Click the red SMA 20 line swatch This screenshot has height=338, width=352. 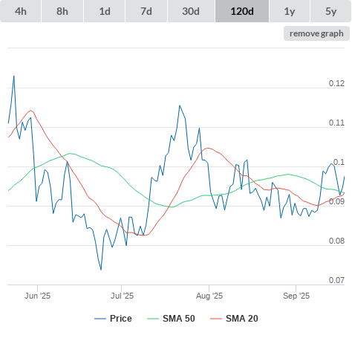(216, 319)
